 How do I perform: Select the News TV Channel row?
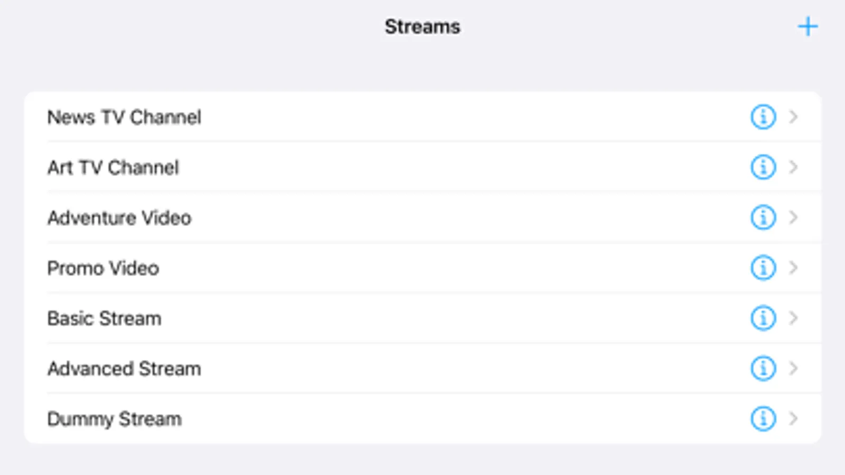click(125, 117)
